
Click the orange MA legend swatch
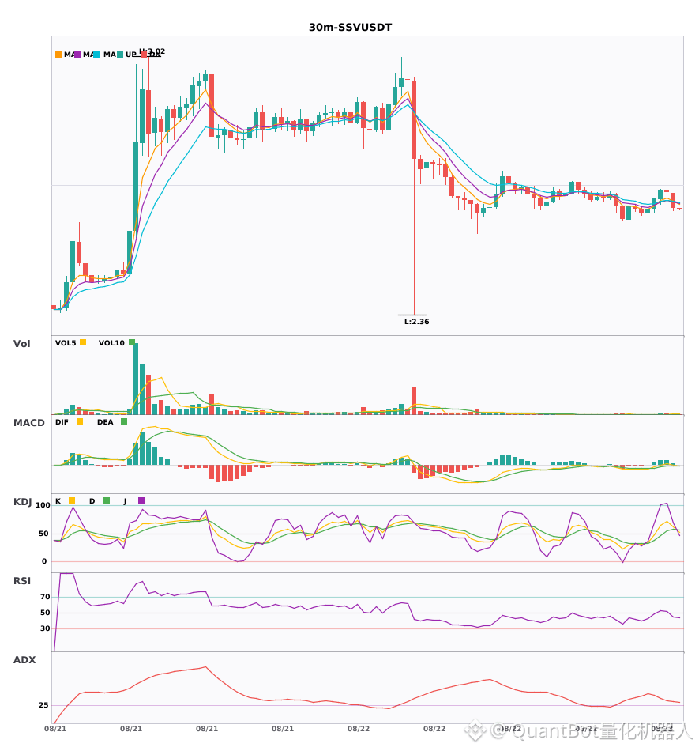(x=58, y=55)
